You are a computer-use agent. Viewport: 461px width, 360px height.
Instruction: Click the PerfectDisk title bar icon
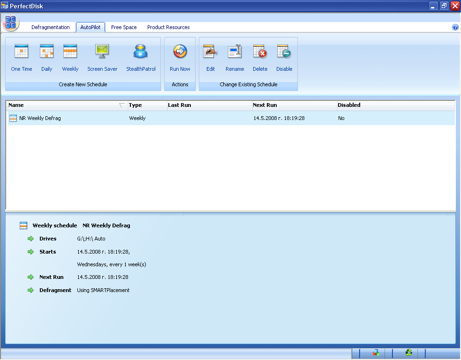4,6
